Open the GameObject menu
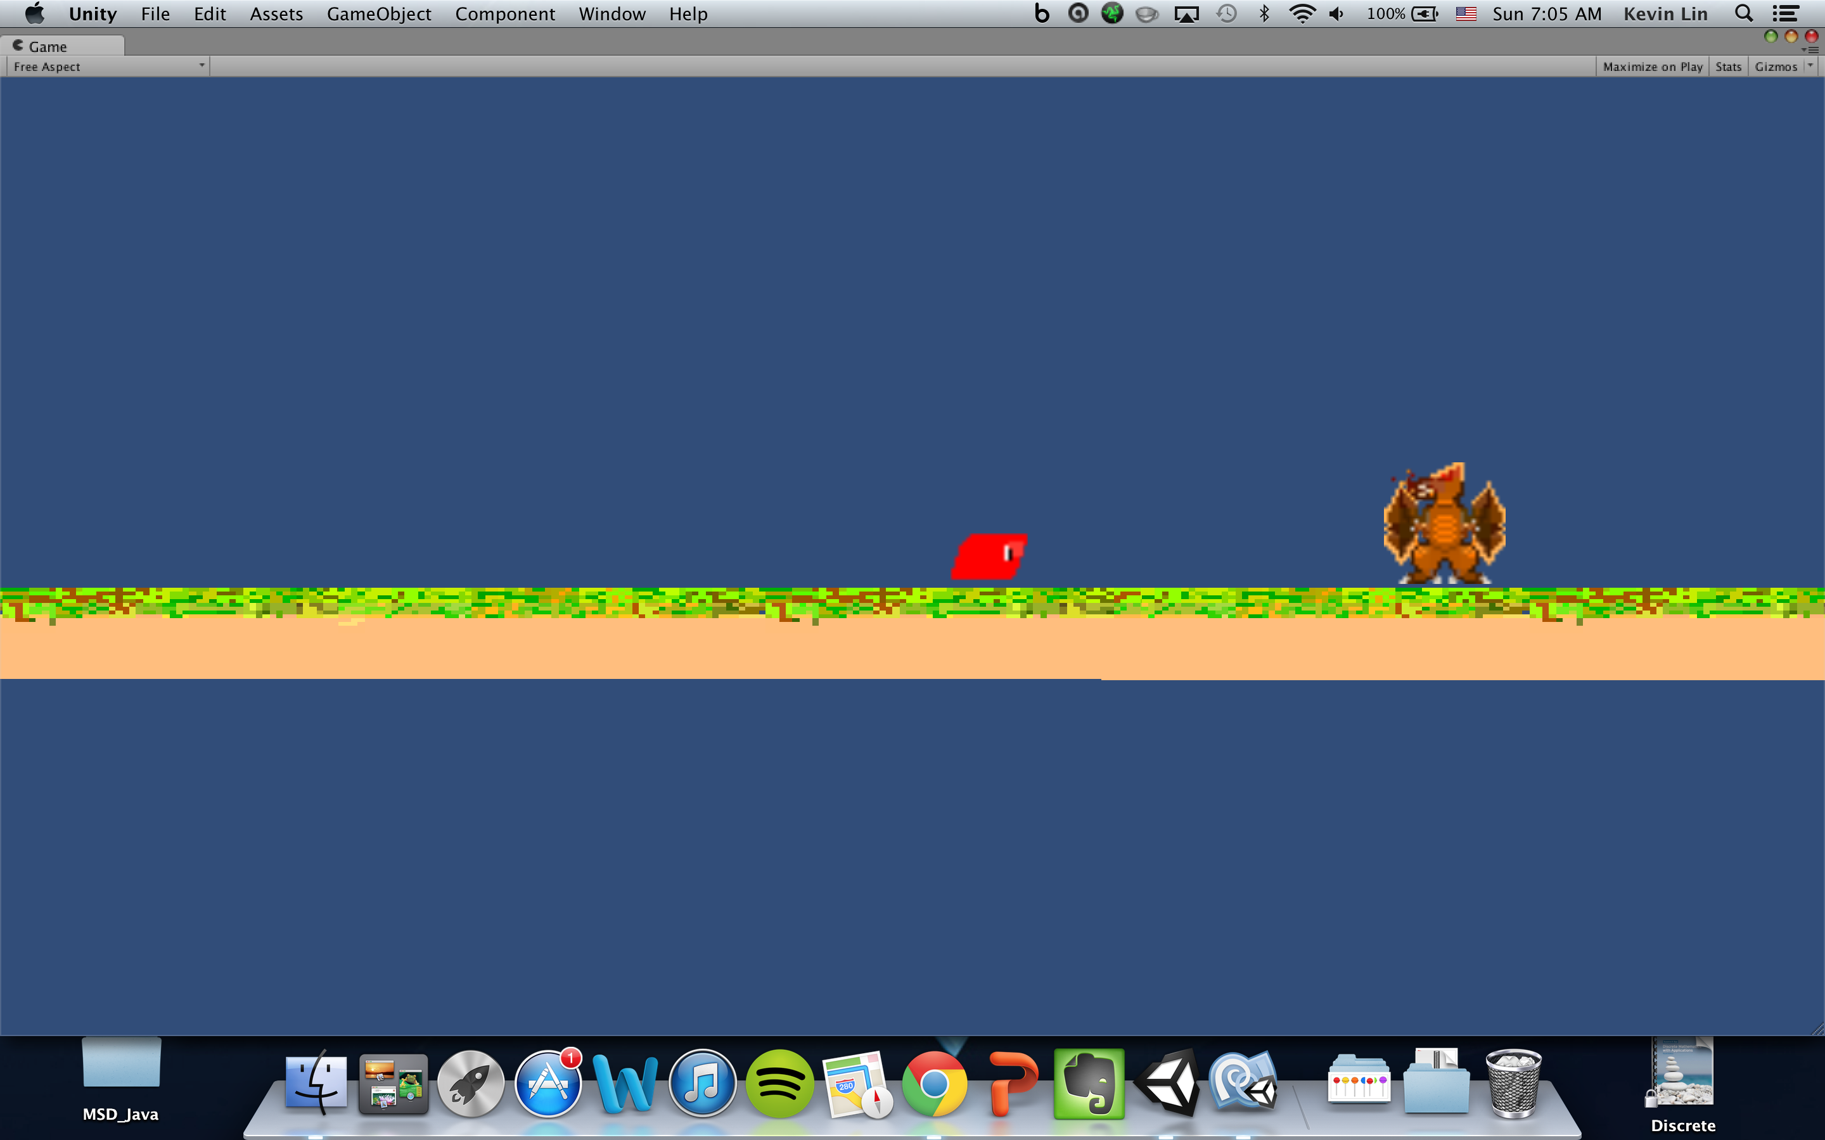The height and width of the screenshot is (1140, 1825). (378, 13)
